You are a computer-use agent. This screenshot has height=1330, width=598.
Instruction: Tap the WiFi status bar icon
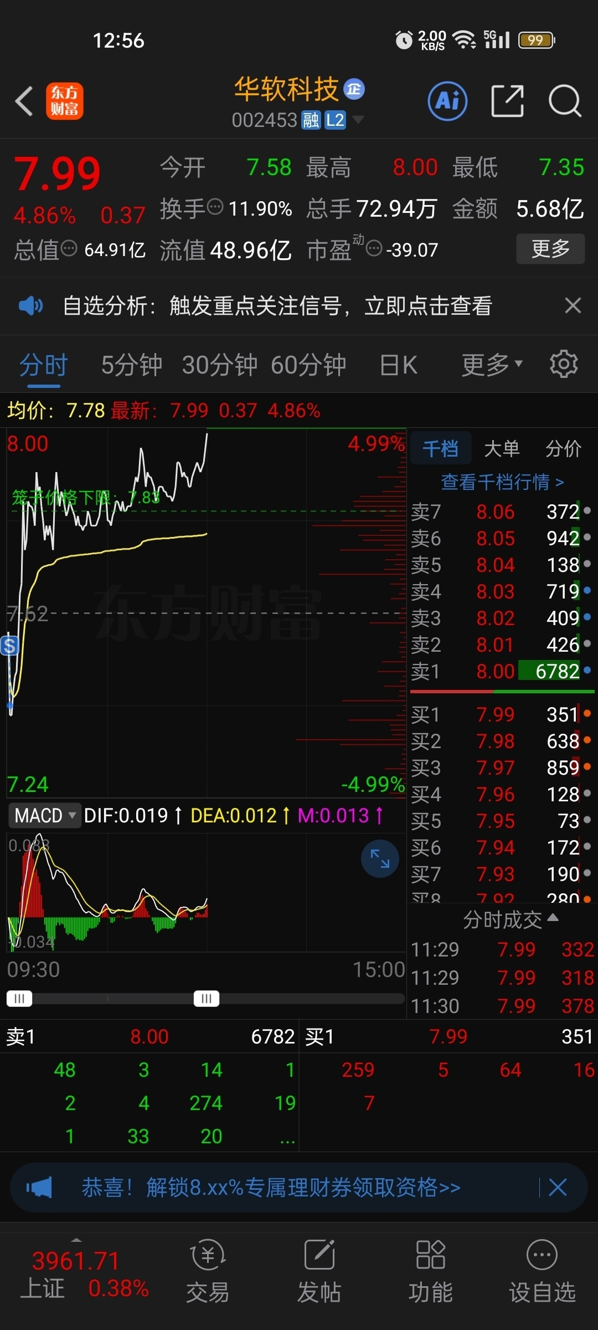pos(464,39)
